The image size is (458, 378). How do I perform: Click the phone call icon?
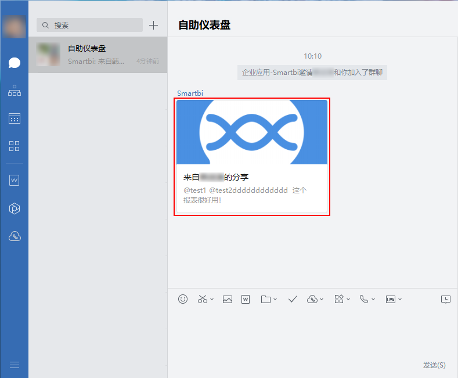pos(364,299)
